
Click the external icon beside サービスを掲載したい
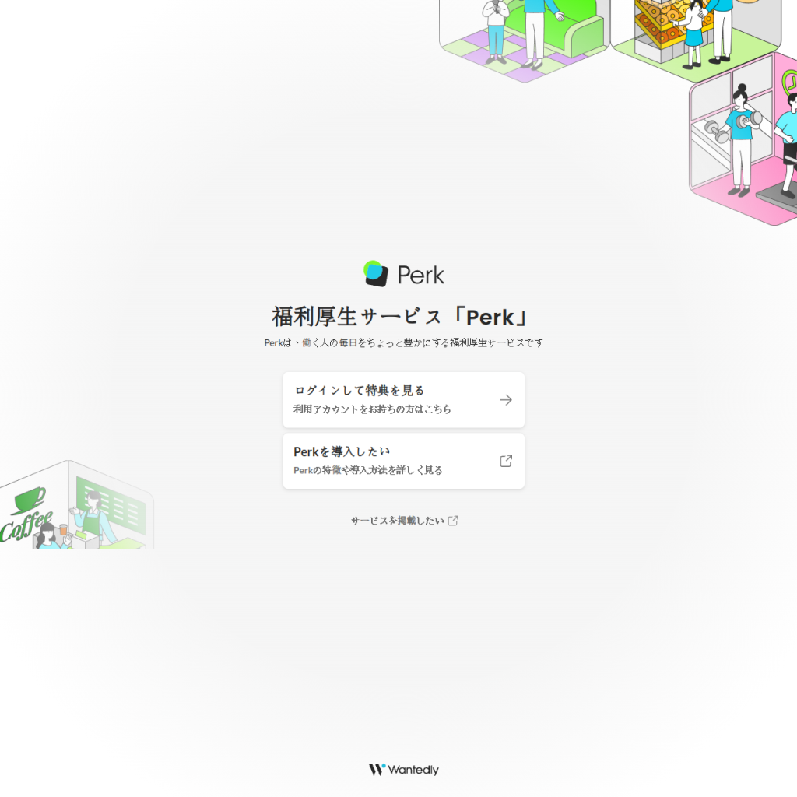(x=453, y=521)
